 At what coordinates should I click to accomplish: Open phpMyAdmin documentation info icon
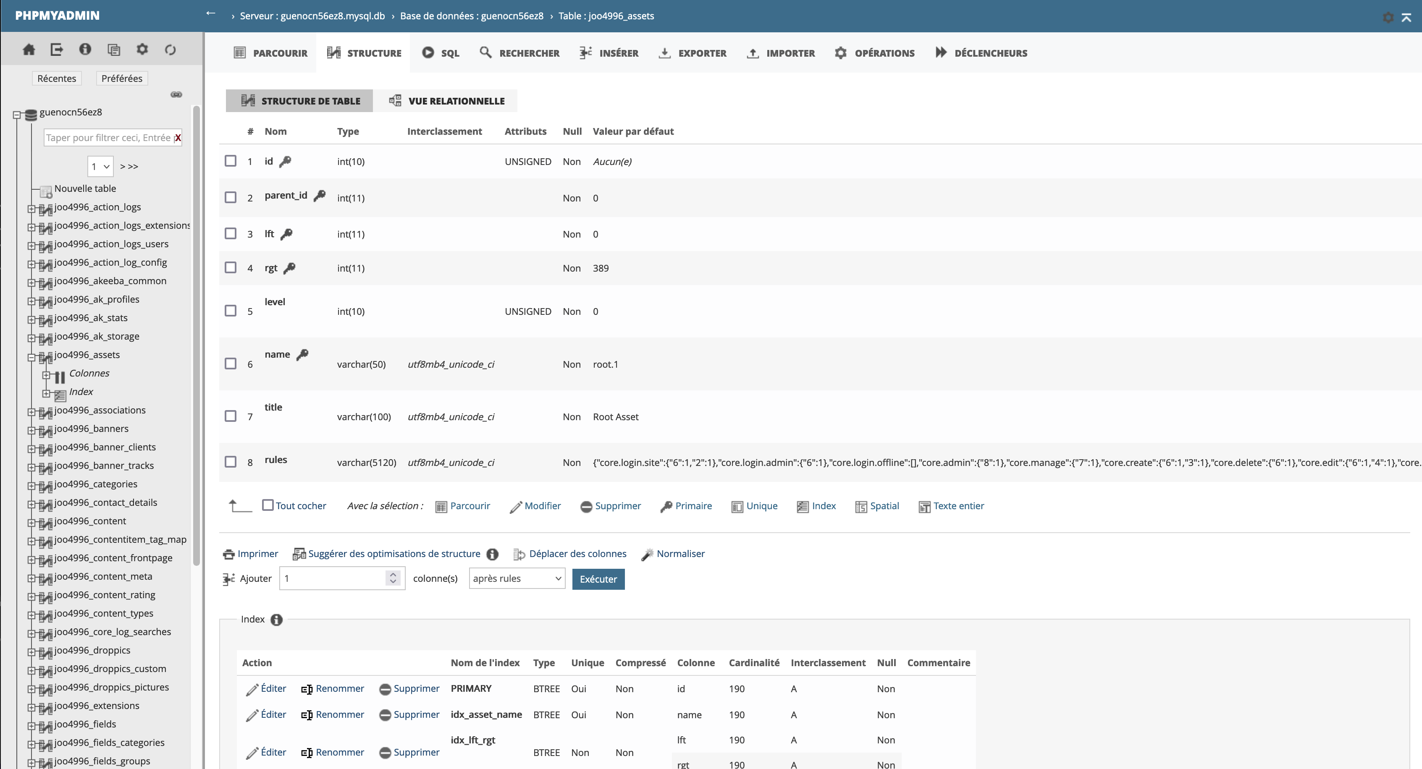(x=85, y=50)
